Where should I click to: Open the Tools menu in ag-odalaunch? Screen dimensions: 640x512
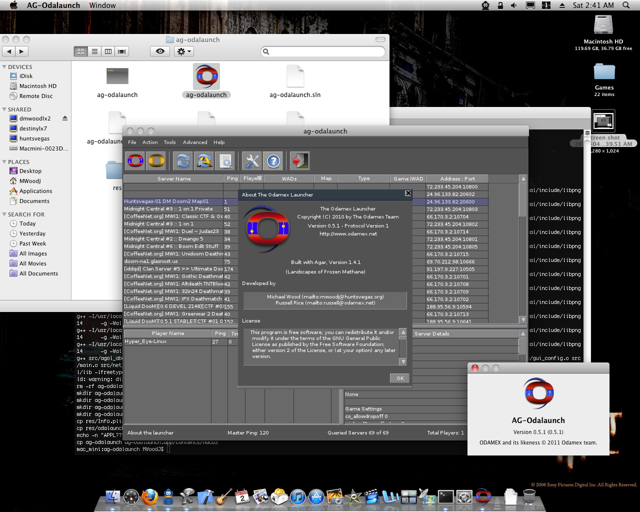[x=169, y=142]
